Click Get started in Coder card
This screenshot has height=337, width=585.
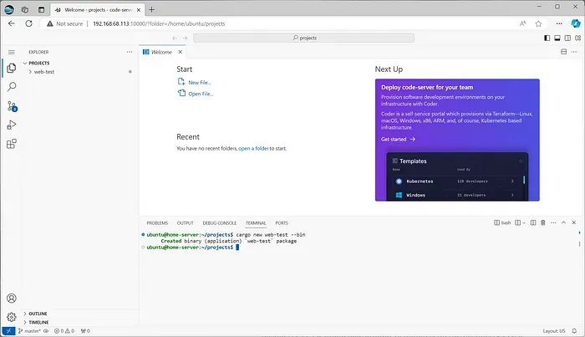point(398,139)
